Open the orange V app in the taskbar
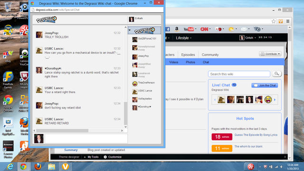The height and width of the screenshot is (171, 304). coord(66,167)
